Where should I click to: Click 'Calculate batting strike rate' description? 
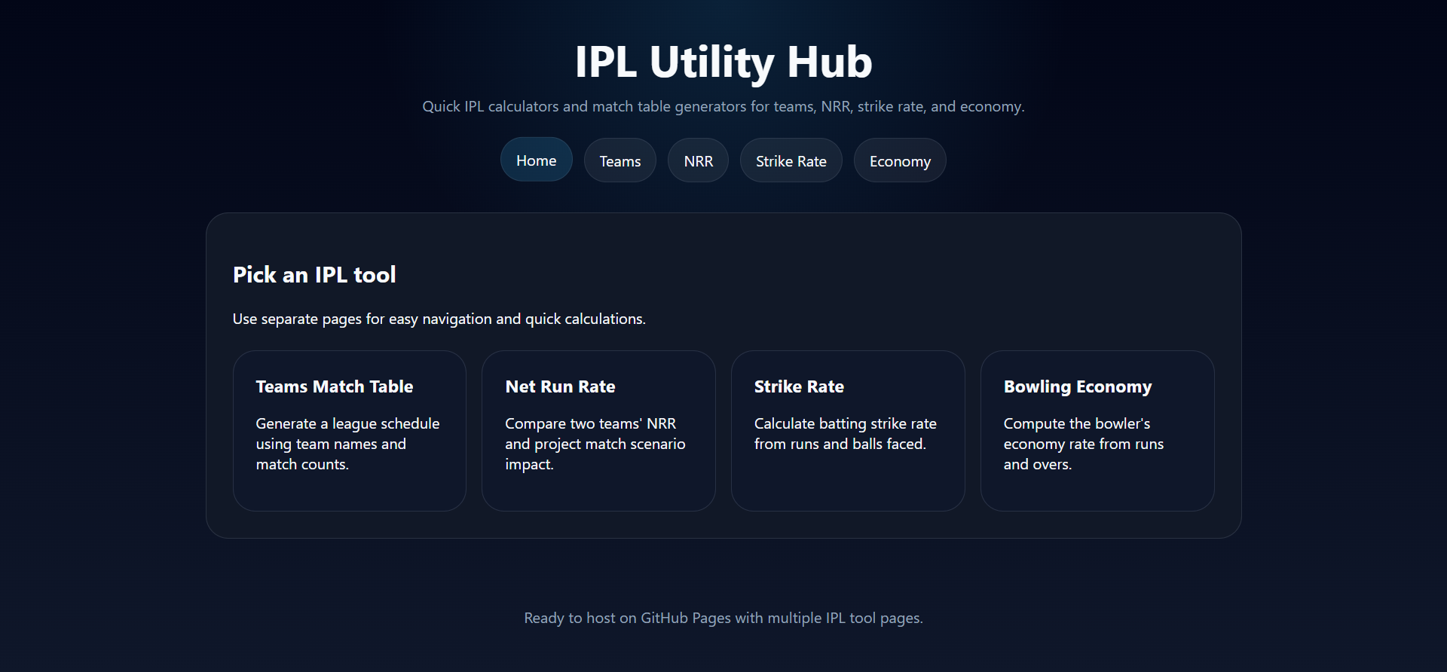point(846,434)
